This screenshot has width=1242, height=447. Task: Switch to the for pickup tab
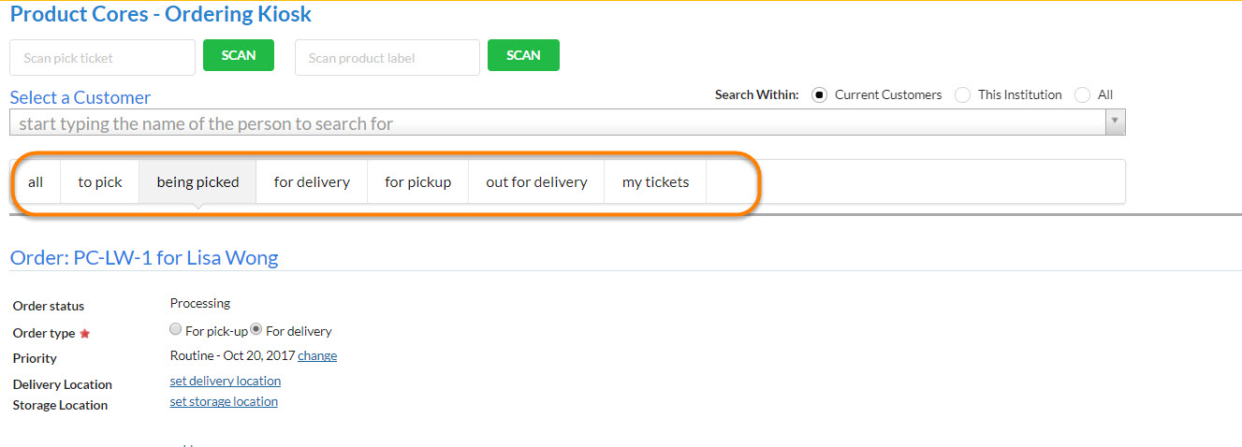(417, 182)
